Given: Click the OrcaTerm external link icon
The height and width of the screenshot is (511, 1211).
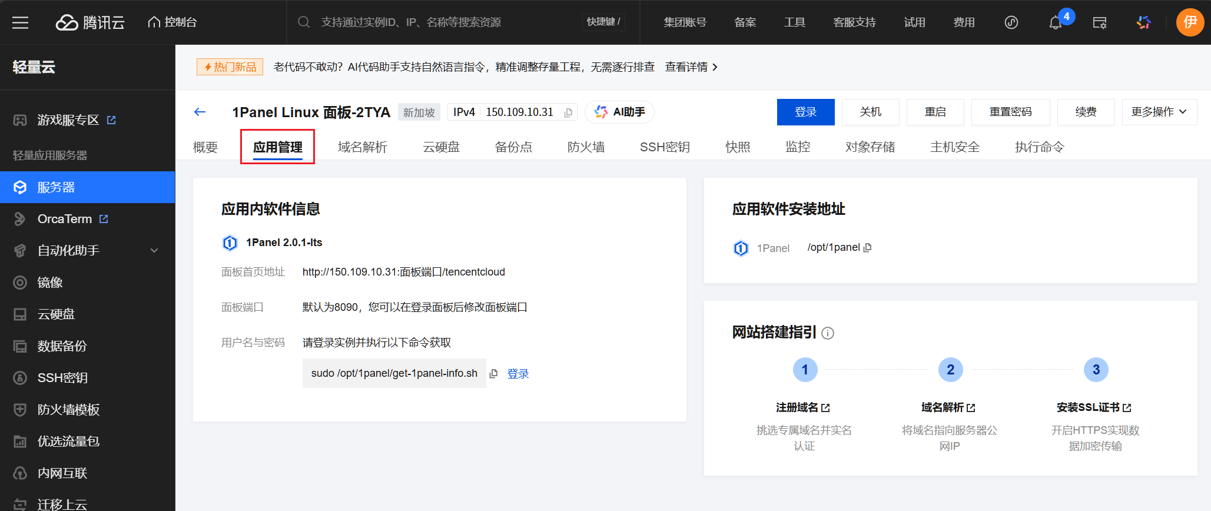Looking at the screenshot, I should coord(104,219).
